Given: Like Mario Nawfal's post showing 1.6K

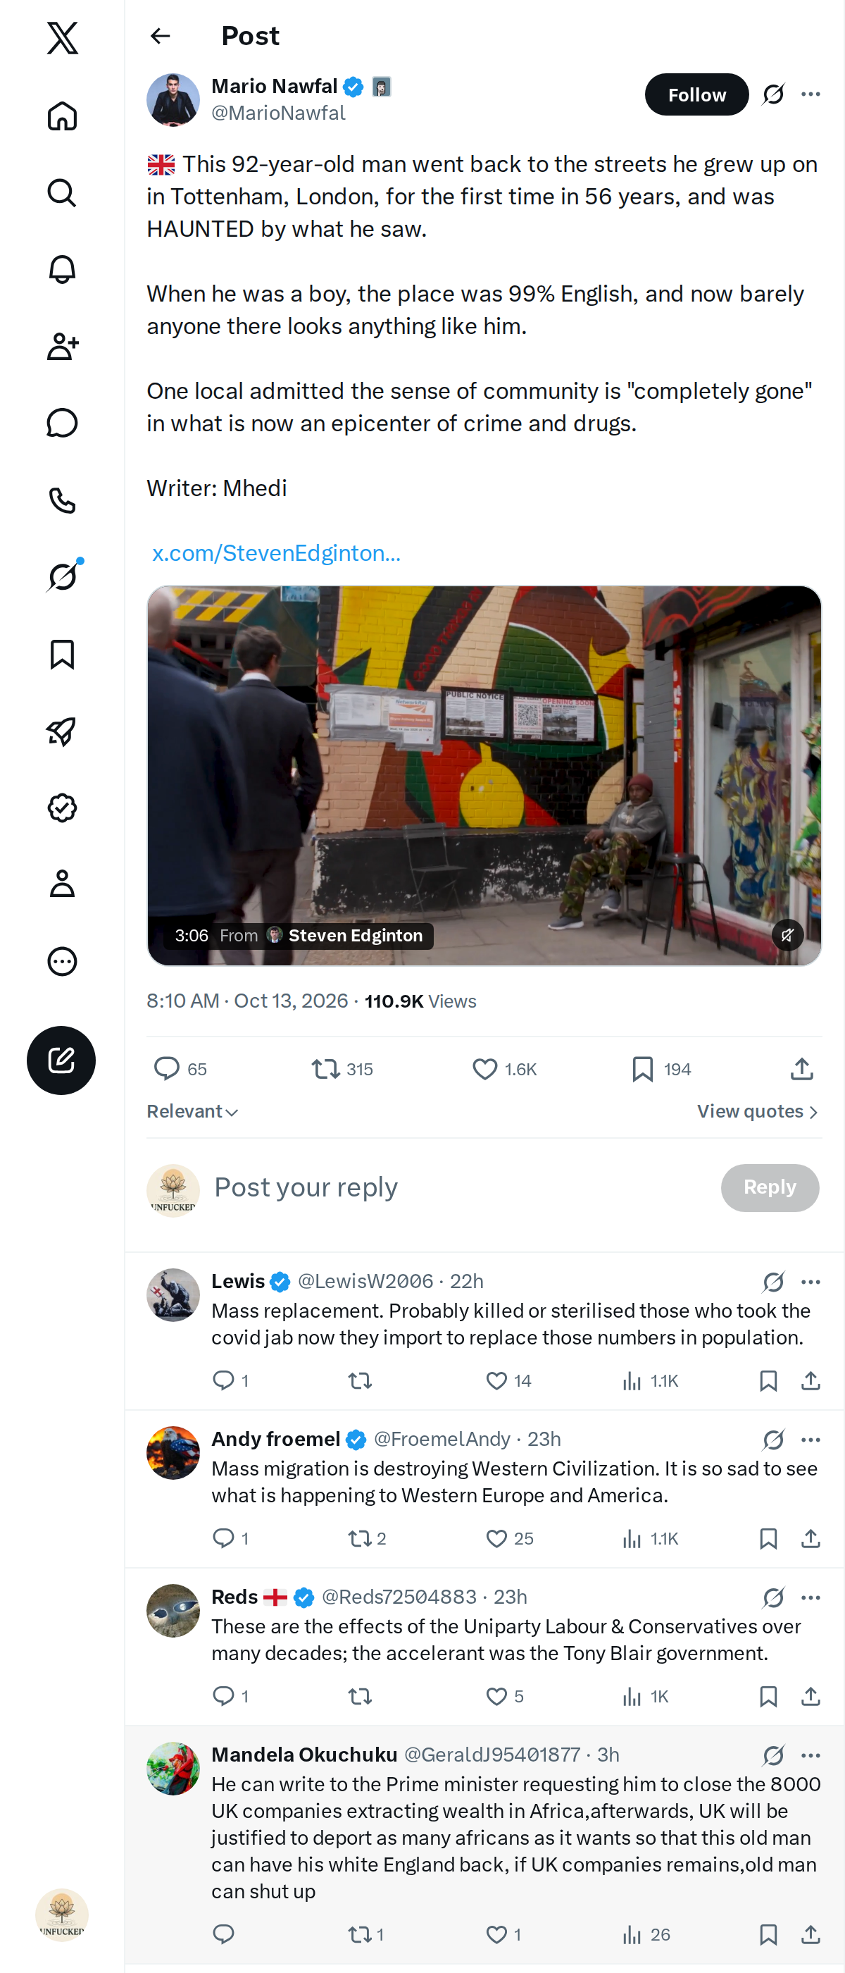Looking at the screenshot, I should [x=503, y=1068].
